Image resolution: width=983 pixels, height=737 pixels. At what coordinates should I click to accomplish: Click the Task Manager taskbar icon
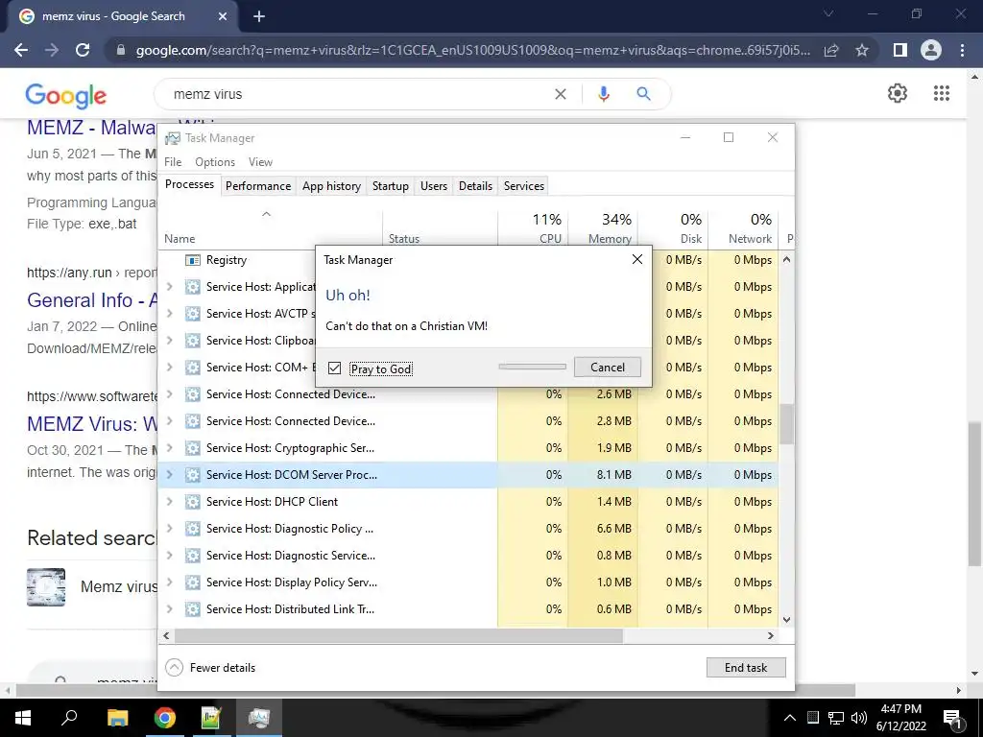259,718
